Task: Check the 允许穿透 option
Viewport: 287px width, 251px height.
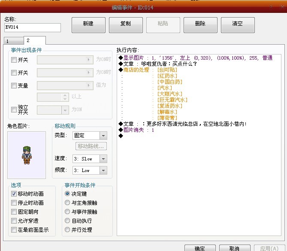Action: coord(14,221)
